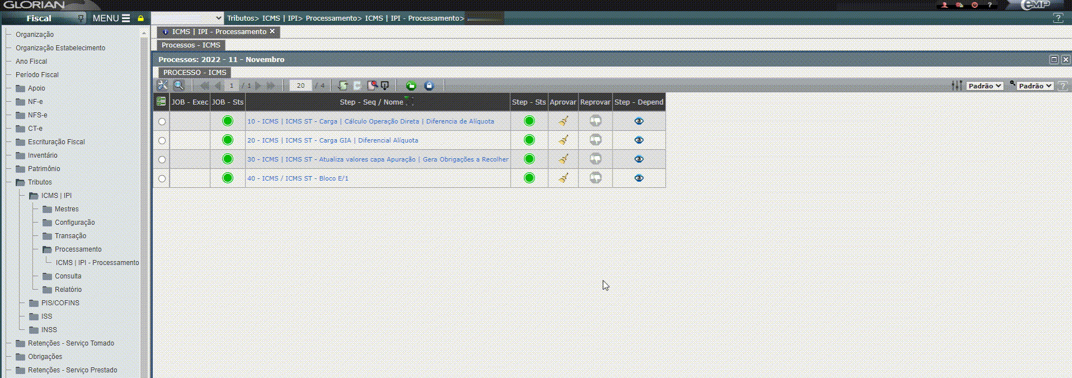Sort by Step - Seq / Nome column header
The height and width of the screenshot is (378, 1072).
372,102
